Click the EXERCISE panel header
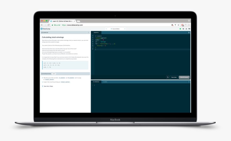 [x=65, y=32]
